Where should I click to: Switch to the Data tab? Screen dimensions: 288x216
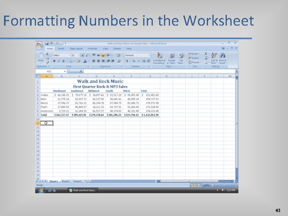pos(106,48)
